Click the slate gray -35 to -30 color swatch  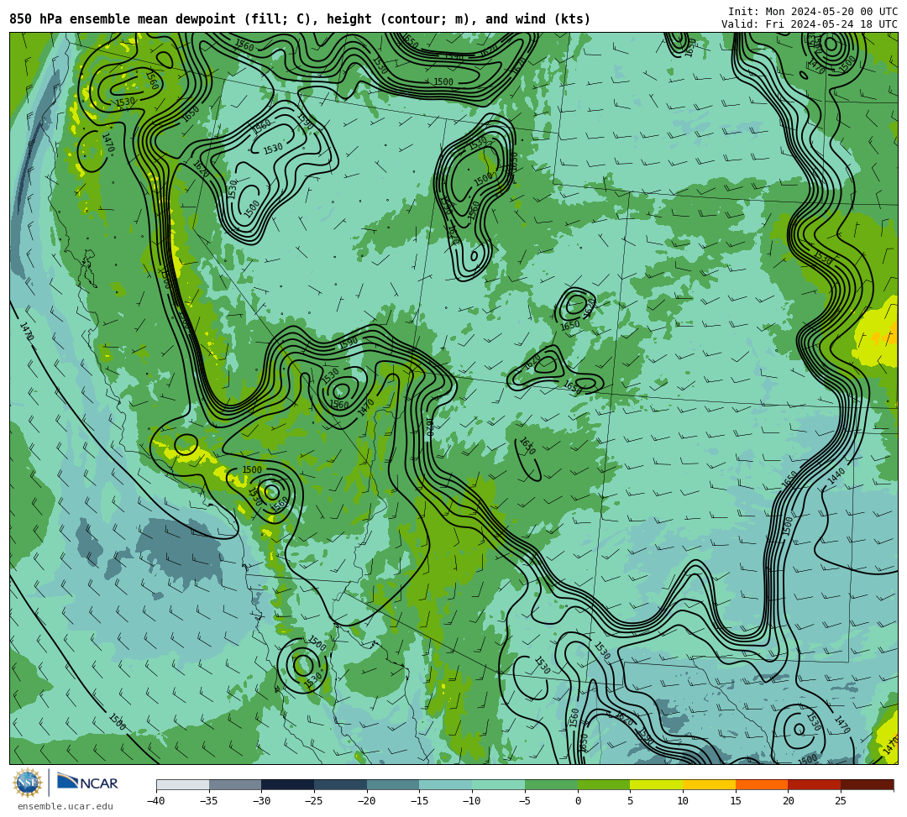(235, 784)
